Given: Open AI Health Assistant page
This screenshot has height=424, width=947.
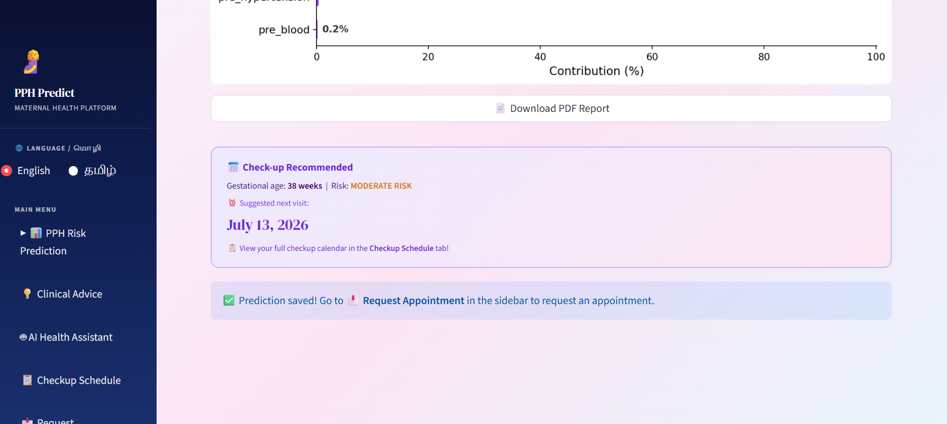Looking at the screenshot, I should (x=66, y=337).
